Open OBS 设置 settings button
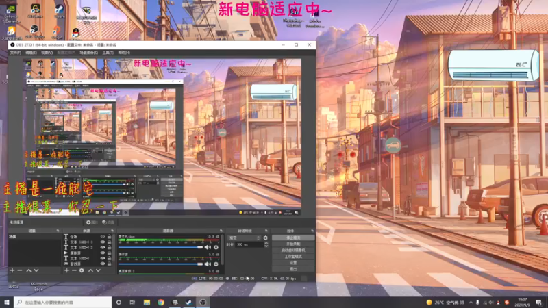 [293, 263]
